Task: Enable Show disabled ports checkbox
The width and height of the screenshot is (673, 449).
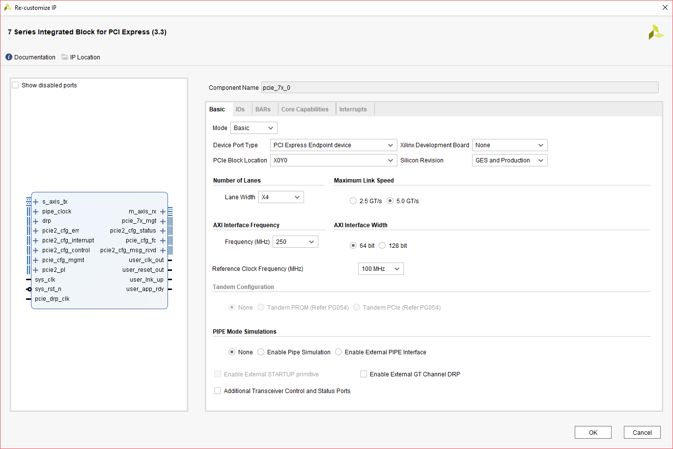Action: 15,85
